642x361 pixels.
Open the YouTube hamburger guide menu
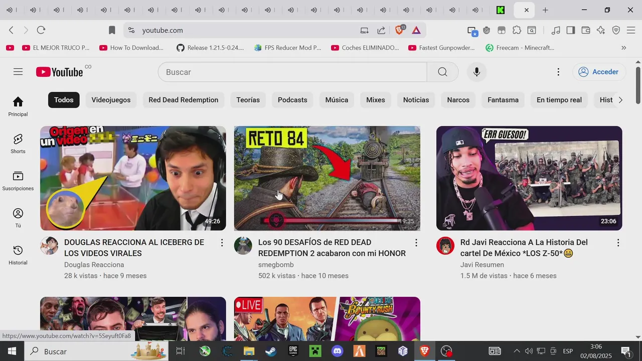(18, 72)
